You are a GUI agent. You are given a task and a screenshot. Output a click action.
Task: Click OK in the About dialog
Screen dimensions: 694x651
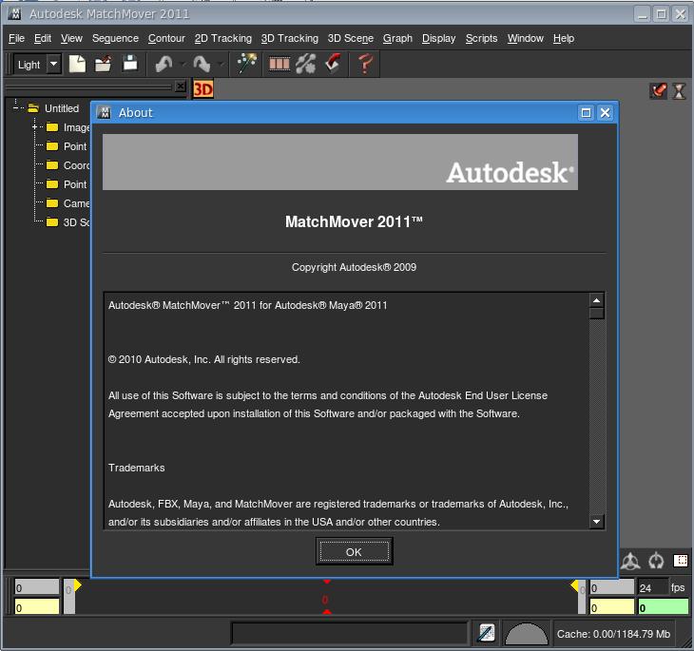(x=354, y=552)
